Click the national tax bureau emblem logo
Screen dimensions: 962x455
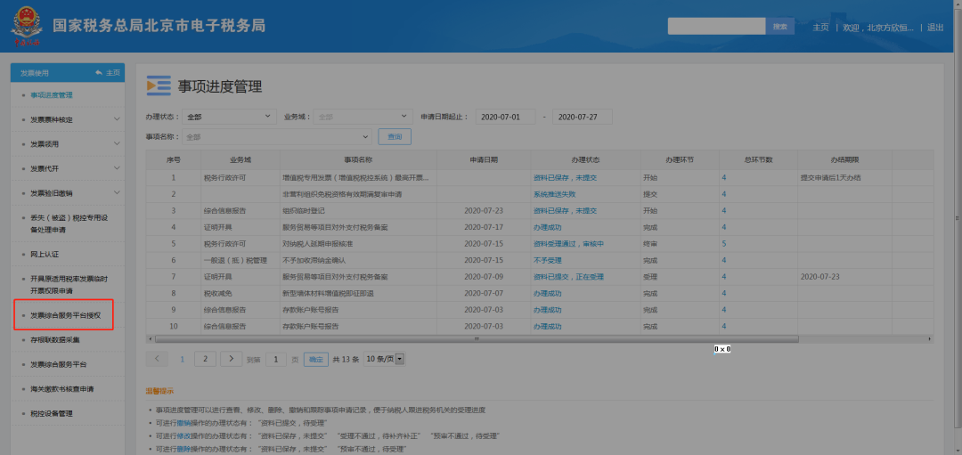pyautogui.click(x=25, y=27)
